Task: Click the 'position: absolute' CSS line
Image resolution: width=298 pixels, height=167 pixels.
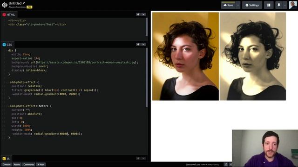Action: pos(27,114)
